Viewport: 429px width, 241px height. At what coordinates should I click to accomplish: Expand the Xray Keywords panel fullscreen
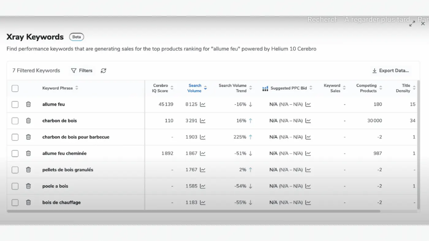412,24
